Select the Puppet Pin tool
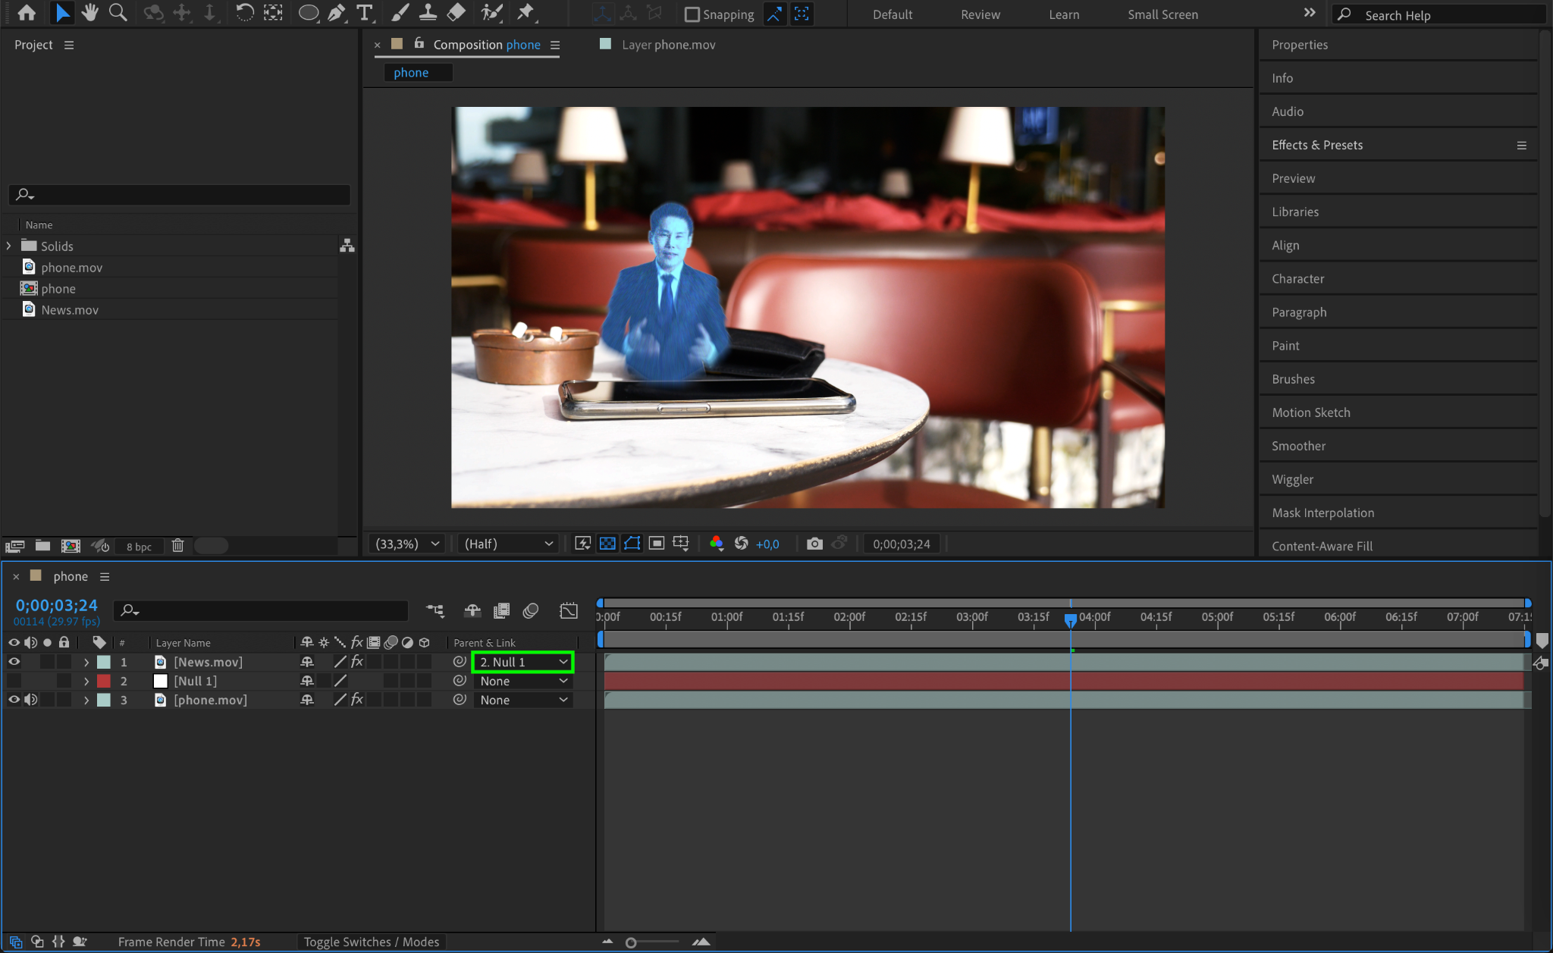This screenshot has height=953, width=1553. pyautogui.click(x=525, y=13)
